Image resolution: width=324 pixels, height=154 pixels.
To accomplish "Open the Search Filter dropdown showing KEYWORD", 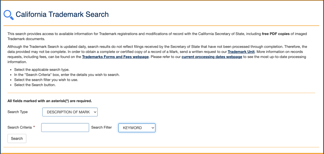I will [137, 128].
